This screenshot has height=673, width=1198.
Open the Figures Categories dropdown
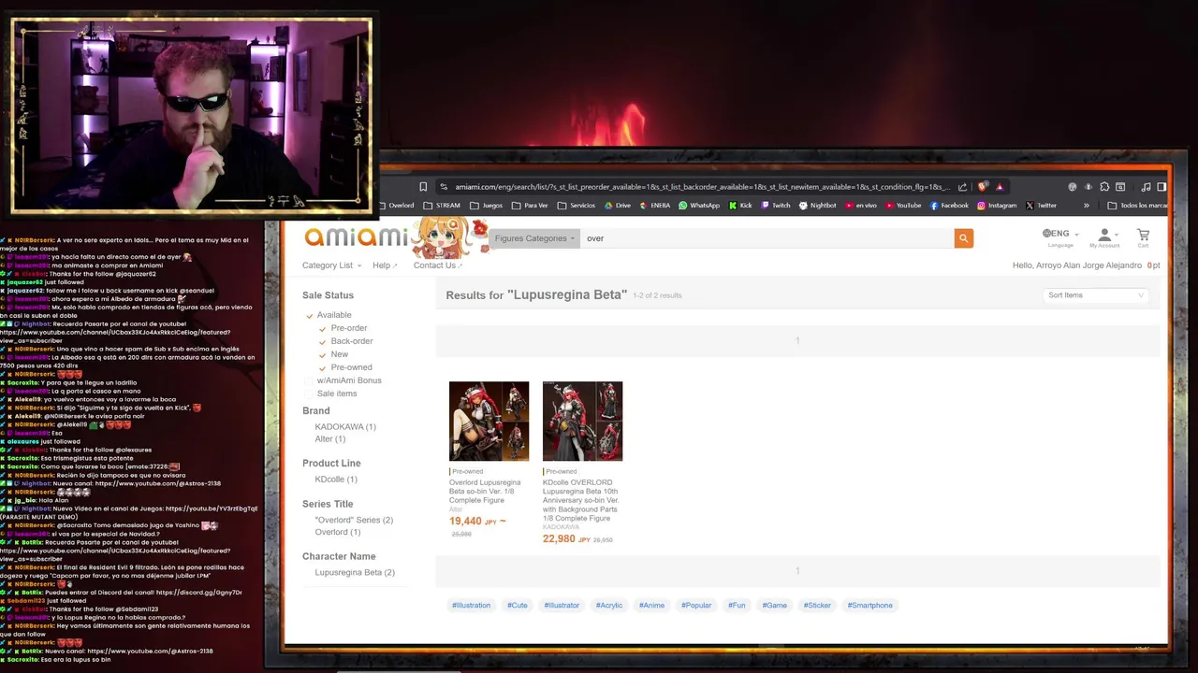534,238
